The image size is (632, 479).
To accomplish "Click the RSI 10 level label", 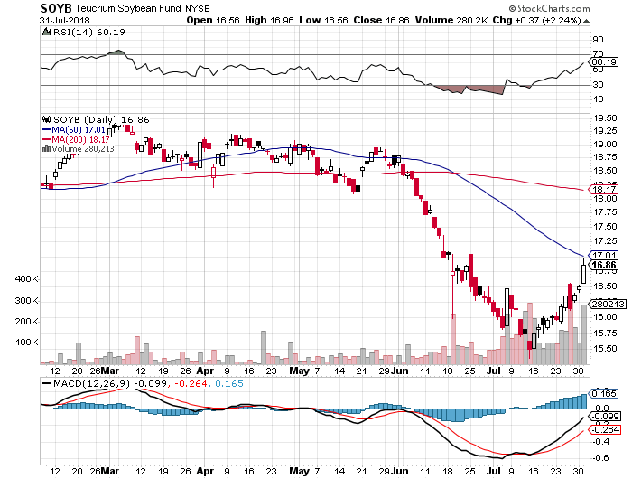I will tap(598, 99).
